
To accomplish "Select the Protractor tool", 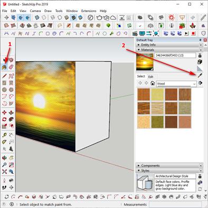I will tap(4, 142).
